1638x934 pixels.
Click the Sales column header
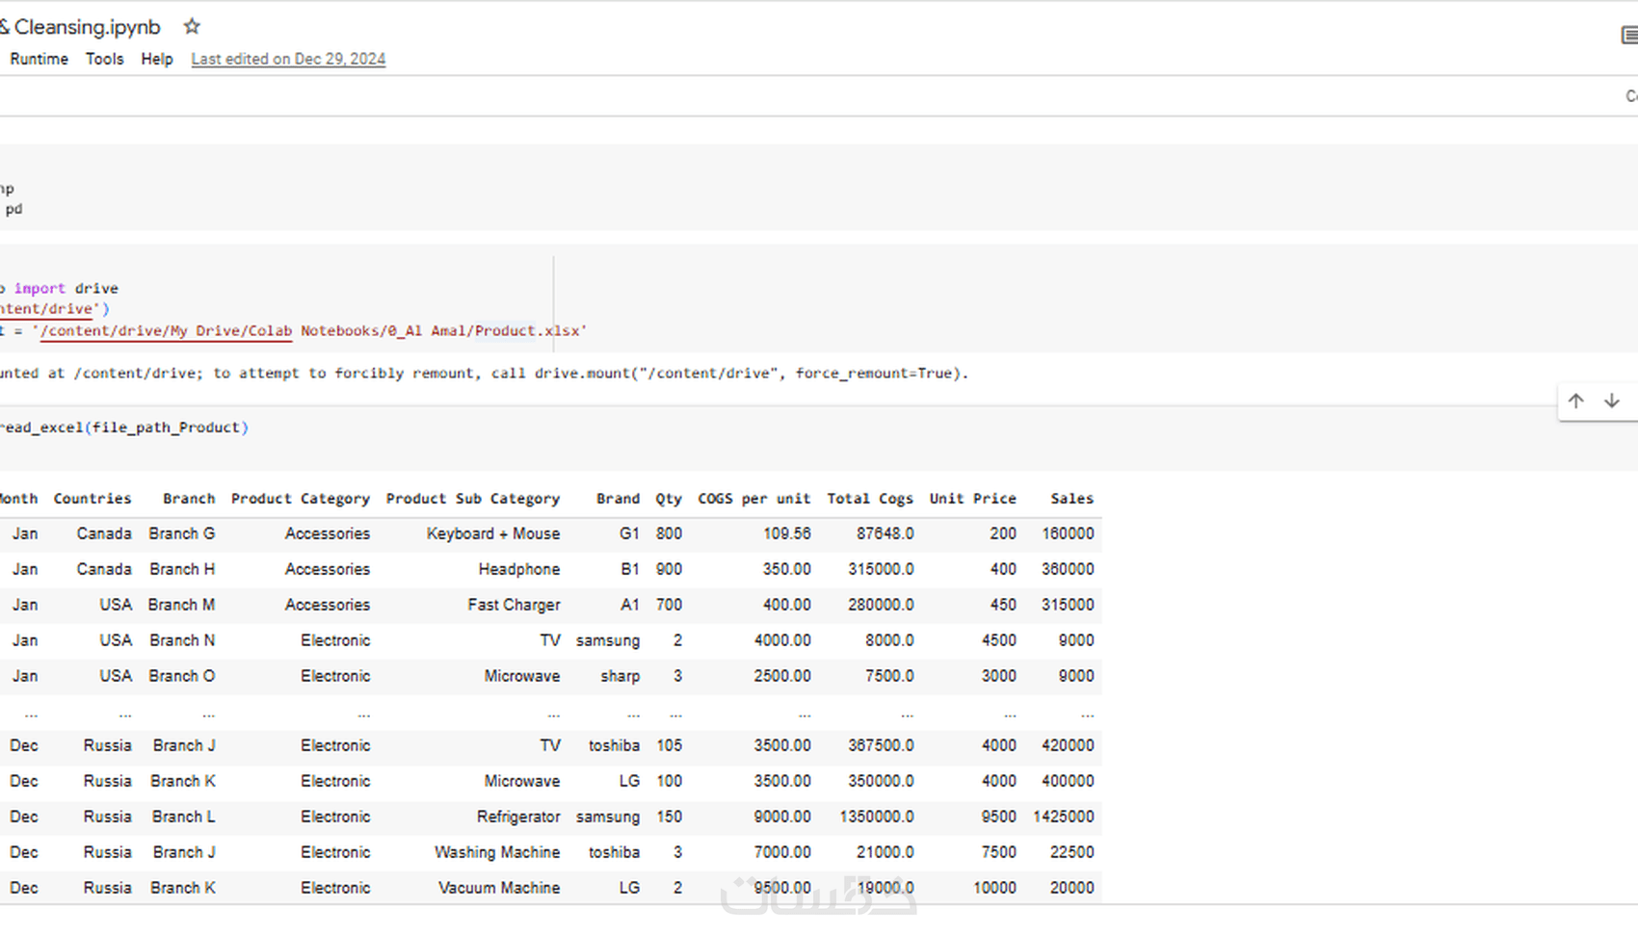(1072, 498)
